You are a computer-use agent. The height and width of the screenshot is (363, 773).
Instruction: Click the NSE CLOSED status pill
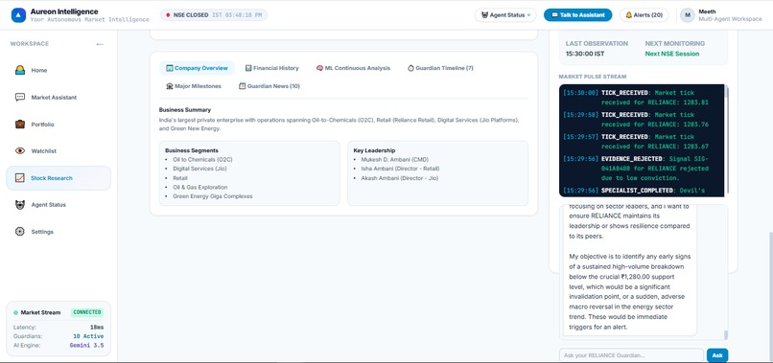[214, 15]
